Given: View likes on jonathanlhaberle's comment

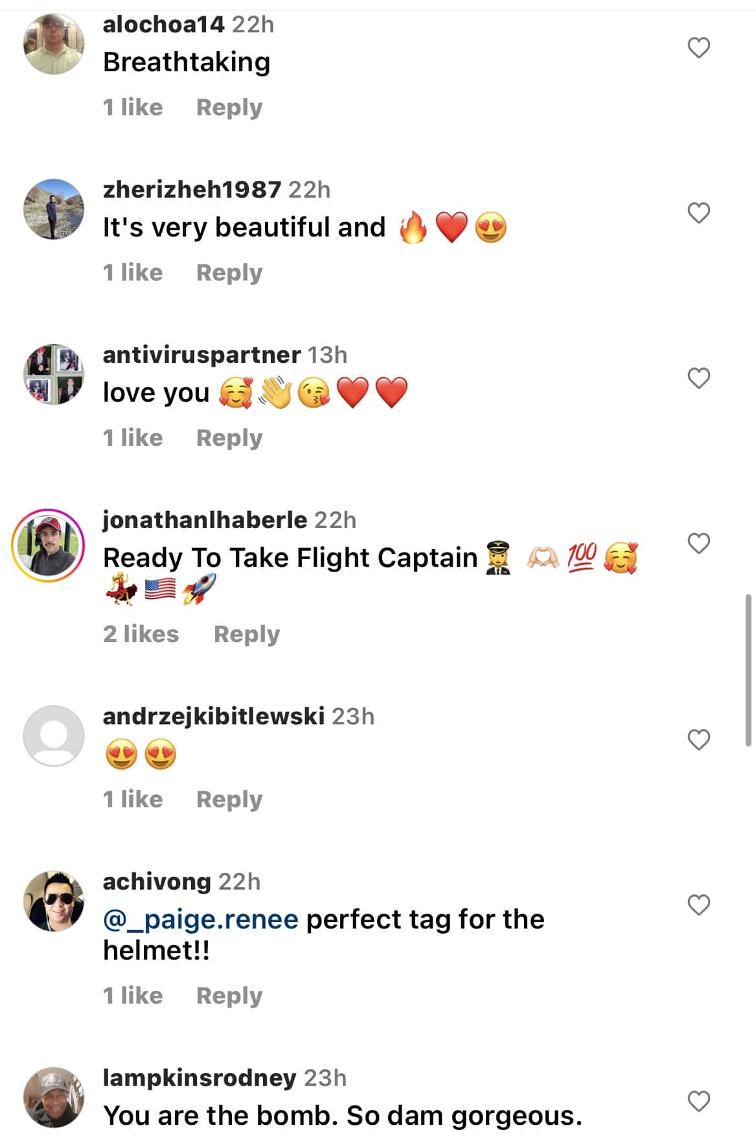Looking at the screenshot, I should 141,634.
